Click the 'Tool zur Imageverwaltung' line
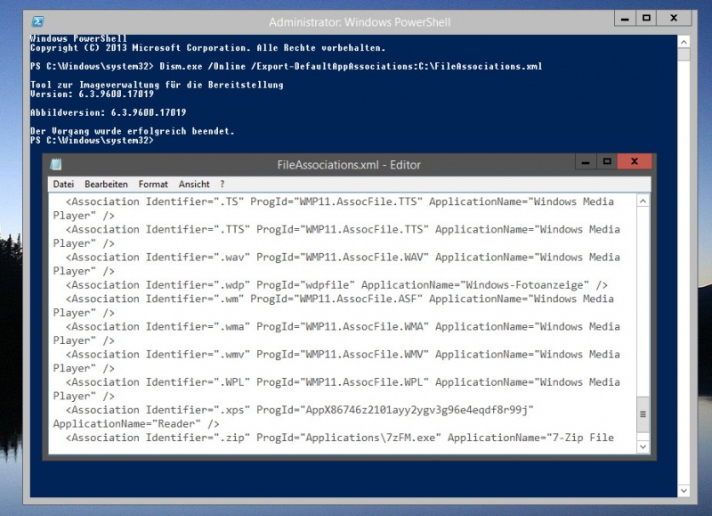The height and width of the screenshot is (516, 712). click(157, 85)
